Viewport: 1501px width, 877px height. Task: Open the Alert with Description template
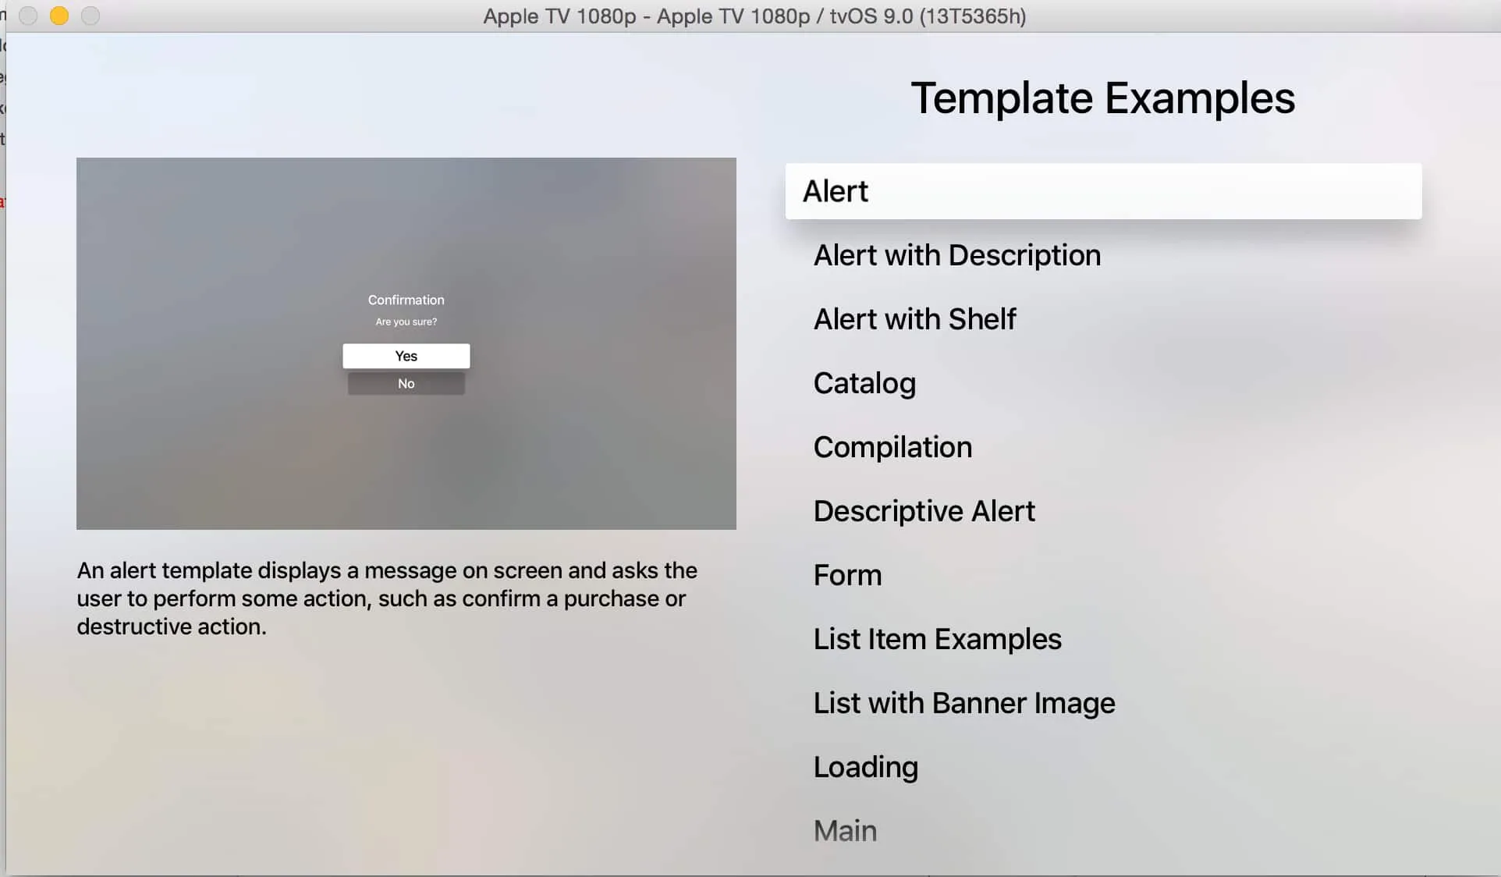tap(956, 255)
